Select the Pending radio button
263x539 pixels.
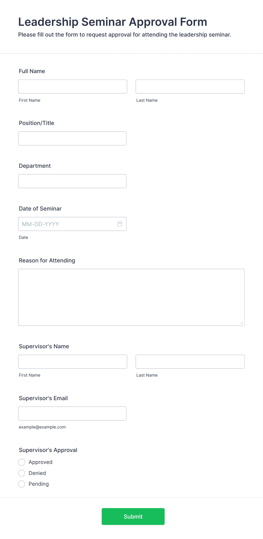[x=22, y=484]
